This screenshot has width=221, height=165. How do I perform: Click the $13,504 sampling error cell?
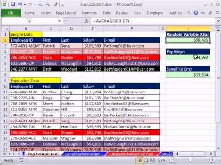pyautogui.click(x=188, y=75)
